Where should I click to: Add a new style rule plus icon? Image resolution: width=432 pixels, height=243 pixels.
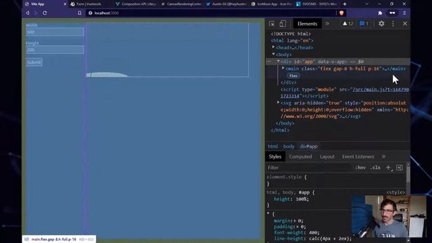(389, 167)
